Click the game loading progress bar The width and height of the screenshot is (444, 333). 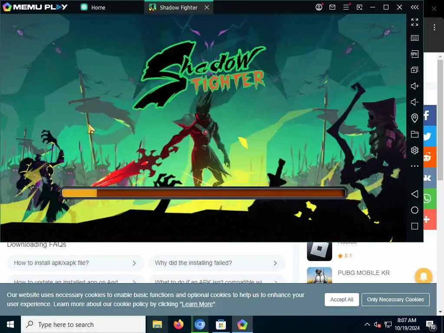[204, 193]
